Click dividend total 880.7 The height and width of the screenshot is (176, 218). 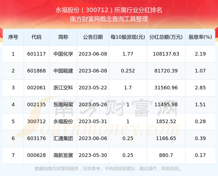tap(166, 155)
